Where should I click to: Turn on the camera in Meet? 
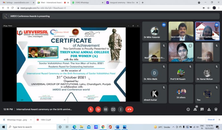pyautogui.click(x=98, y=109)
